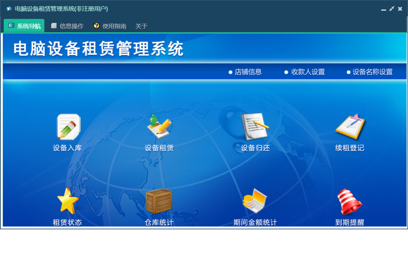Open the 仓库统计 wooden crate icon
Viewport: 408px width, 270px height.
pyautogui.click(x=159, y=201)
